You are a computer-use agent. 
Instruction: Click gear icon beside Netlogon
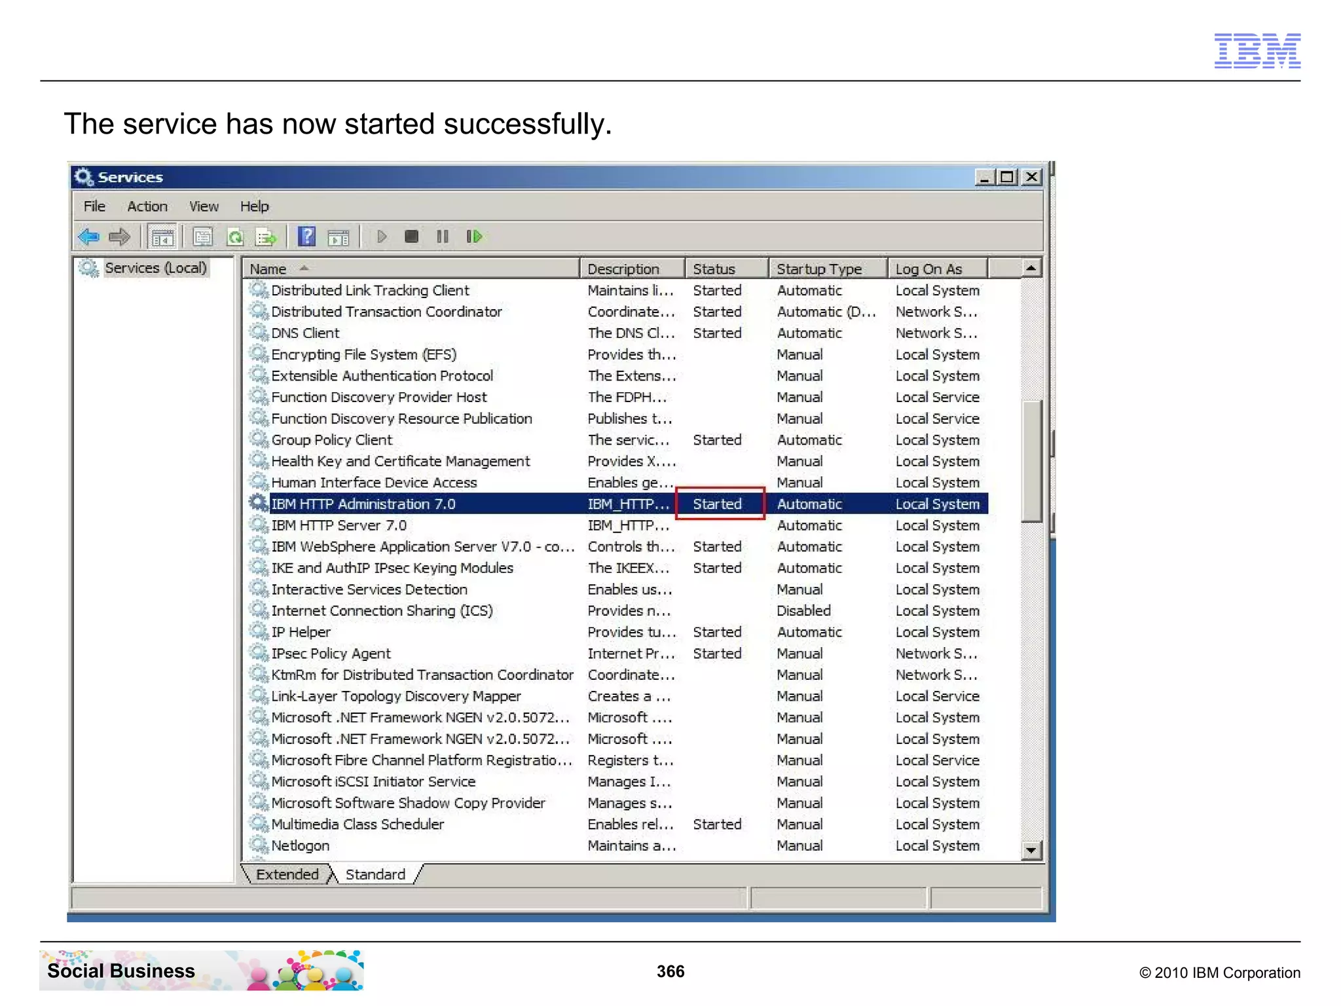click(x=259, y=845)
